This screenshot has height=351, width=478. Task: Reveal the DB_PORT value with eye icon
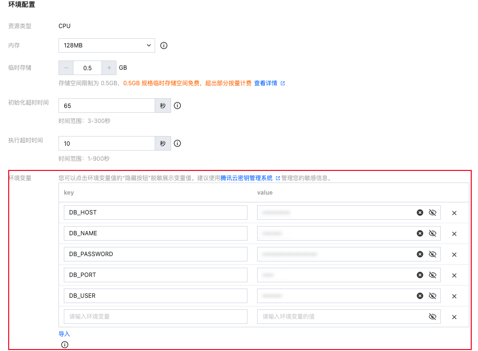pyautogui.click(x=432, y=275)
